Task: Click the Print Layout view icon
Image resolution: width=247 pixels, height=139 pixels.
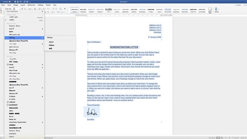Action: click(218, 138)
